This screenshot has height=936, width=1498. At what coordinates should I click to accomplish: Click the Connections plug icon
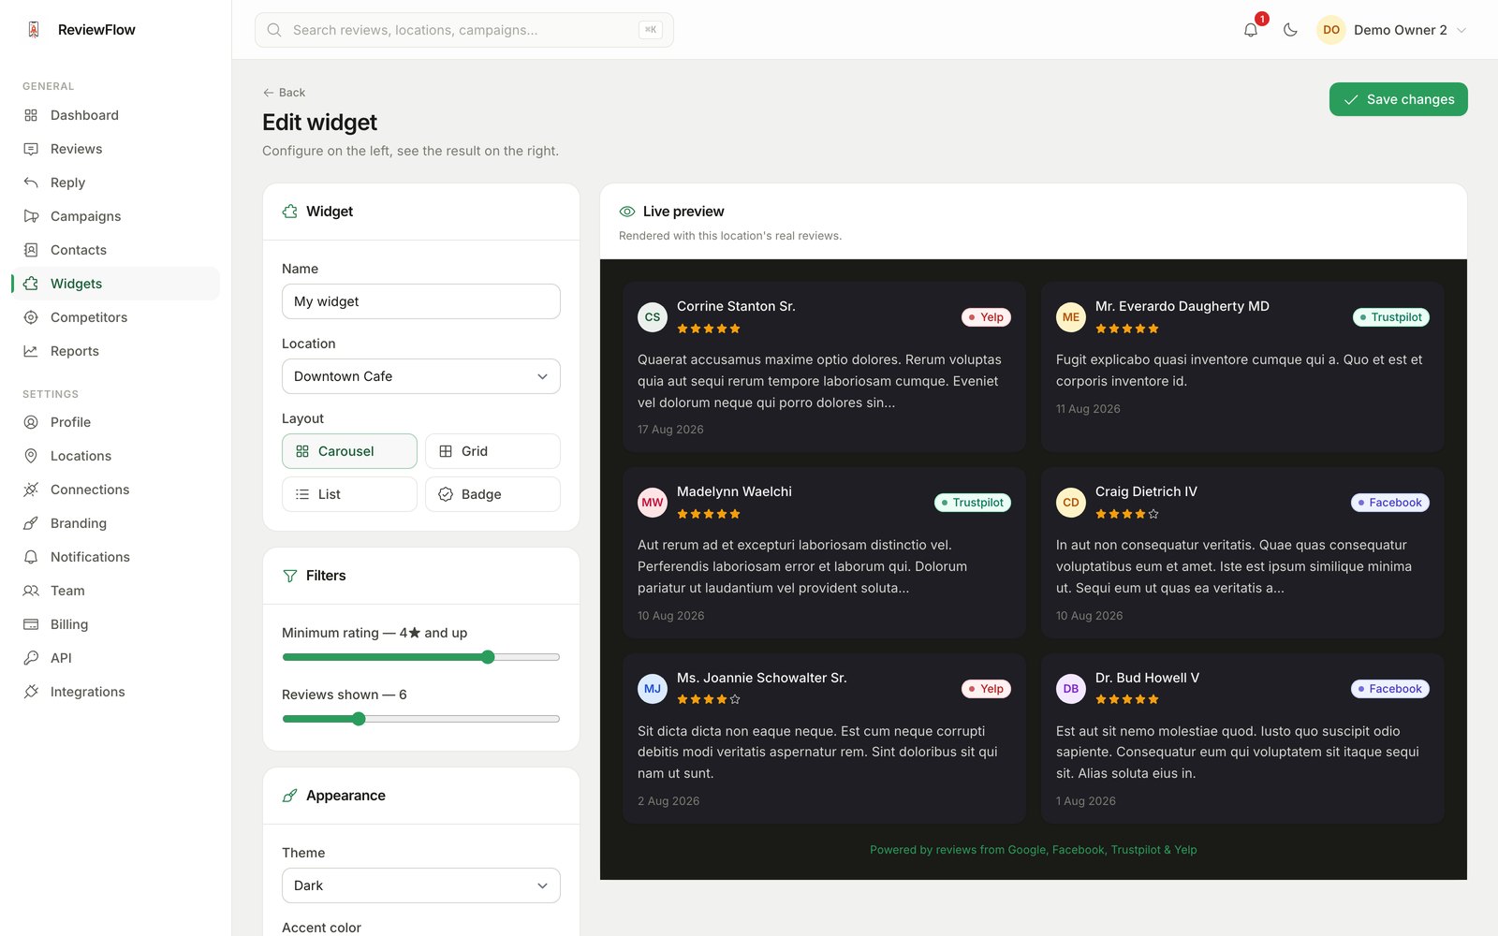pos(31,490)
